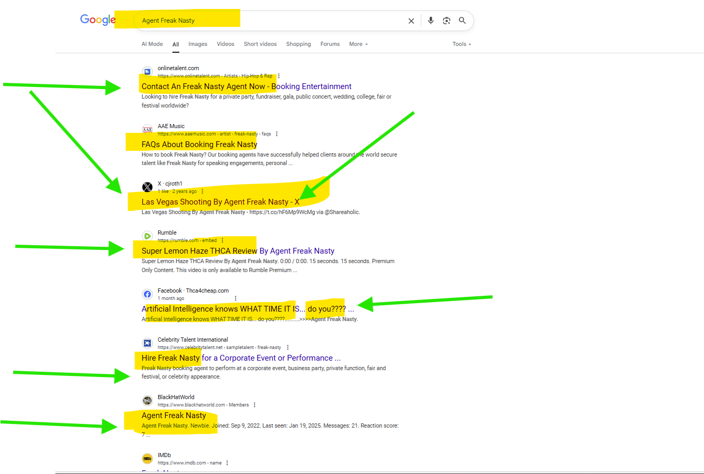704x474 pixels.
Task: Switch to Videos tab
Action: tap(226, 44)
